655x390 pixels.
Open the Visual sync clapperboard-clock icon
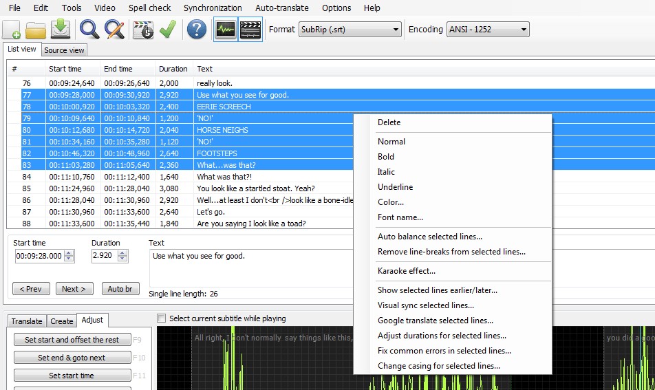coord(142,30)
